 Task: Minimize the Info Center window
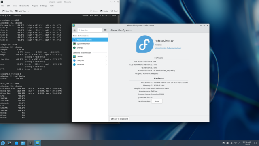[201, 26]
